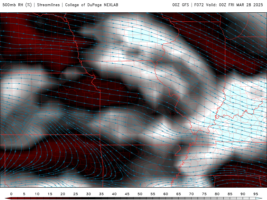Select the 0 value on the RH scale
The width and height of the screenshot is (267, 200).
point(11,194)
